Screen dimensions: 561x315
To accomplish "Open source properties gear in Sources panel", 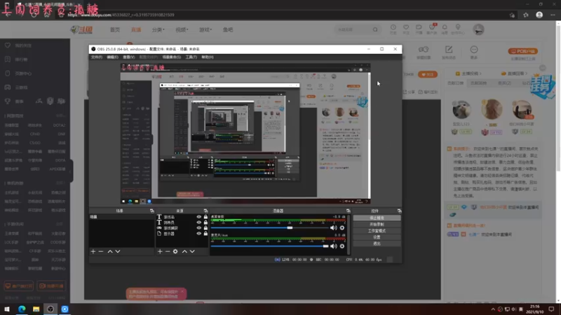I will tap(175, 251).
